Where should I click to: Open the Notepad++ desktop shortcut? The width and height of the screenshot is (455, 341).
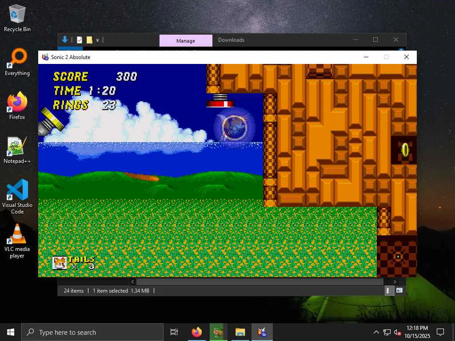pyautogui.click(x=17, y=150)
